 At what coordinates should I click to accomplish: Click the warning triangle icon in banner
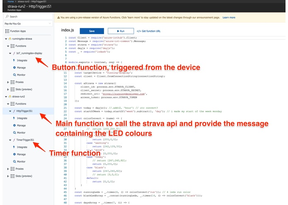pos(58,18)
